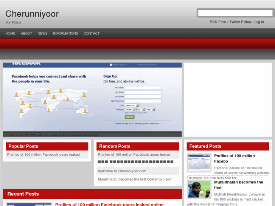Click the Cherunniyoor site title
The height and width of the screenshot is (206, 275).
pyautogui.click(x=32, y=14)
